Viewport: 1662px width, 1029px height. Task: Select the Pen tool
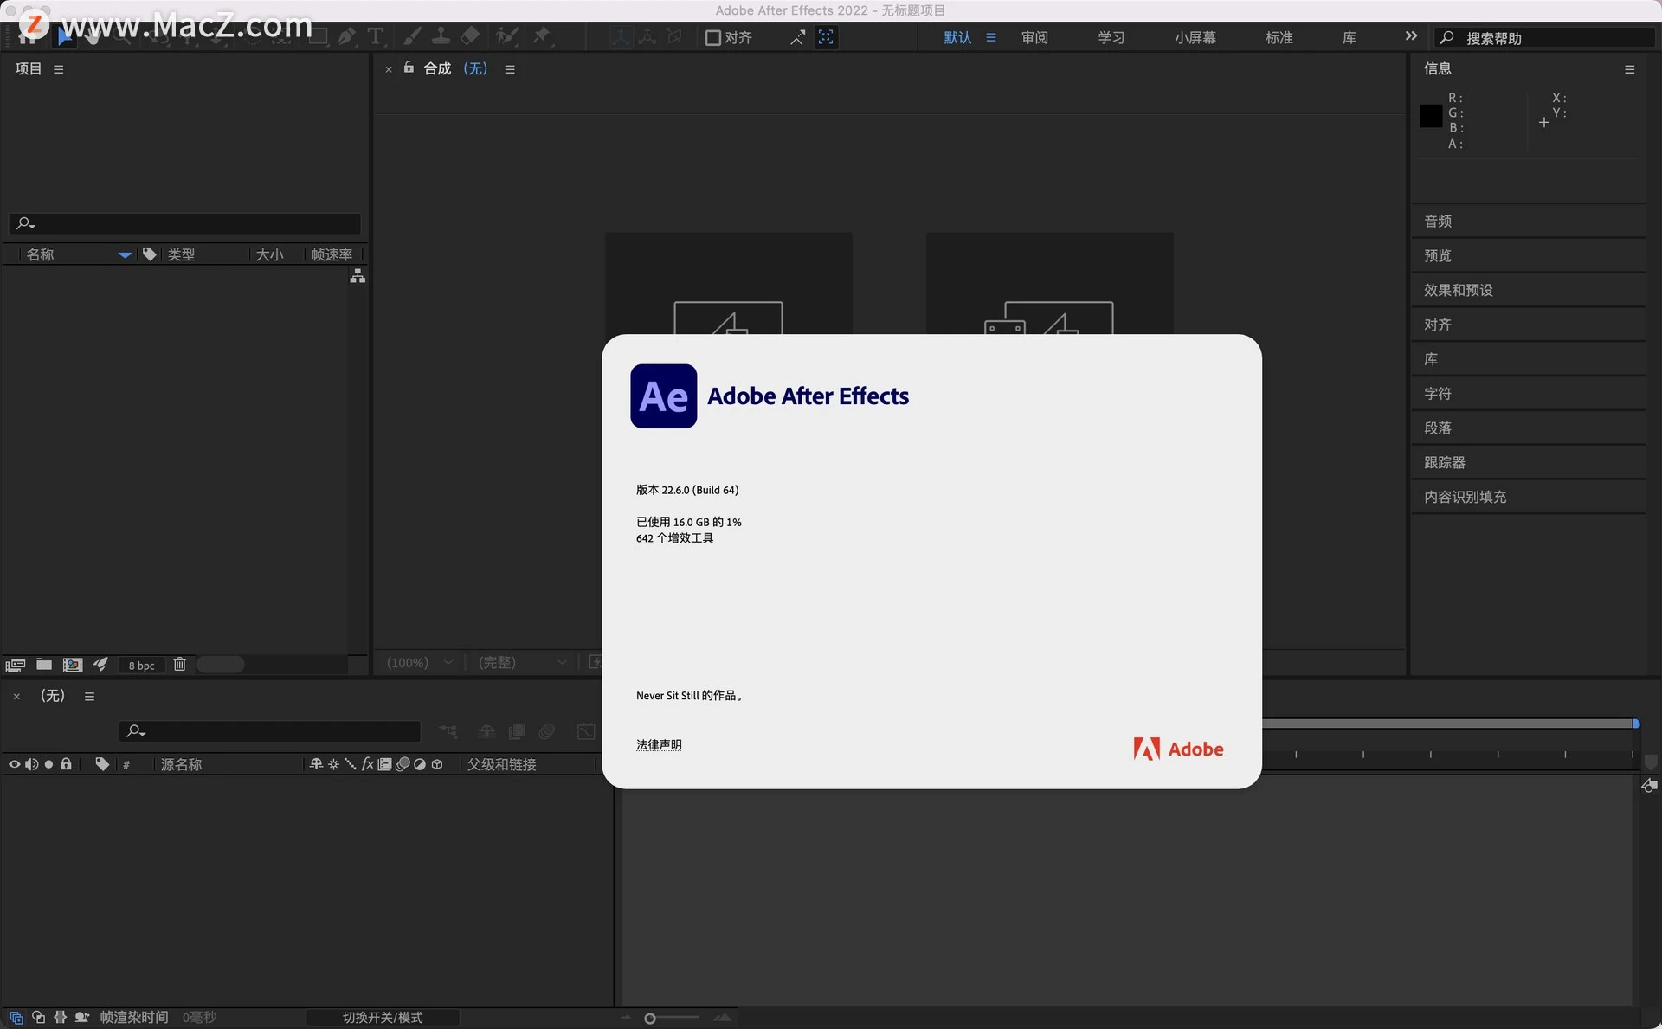pyautogui.click(x=347, y=36)
